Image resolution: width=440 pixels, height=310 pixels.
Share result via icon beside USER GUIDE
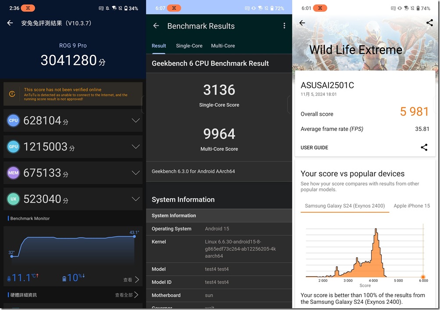click(x=424, y=148)
